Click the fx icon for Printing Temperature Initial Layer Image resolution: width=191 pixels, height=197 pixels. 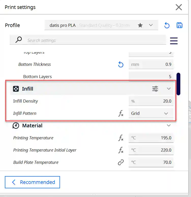tap(121, 150)
